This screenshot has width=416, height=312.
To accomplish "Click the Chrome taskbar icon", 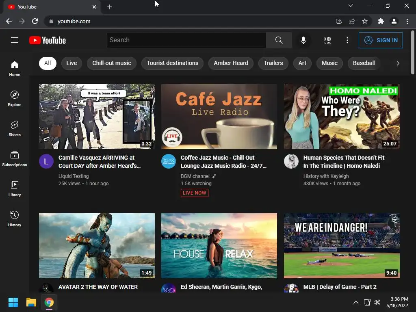I will tap(49, 302).
